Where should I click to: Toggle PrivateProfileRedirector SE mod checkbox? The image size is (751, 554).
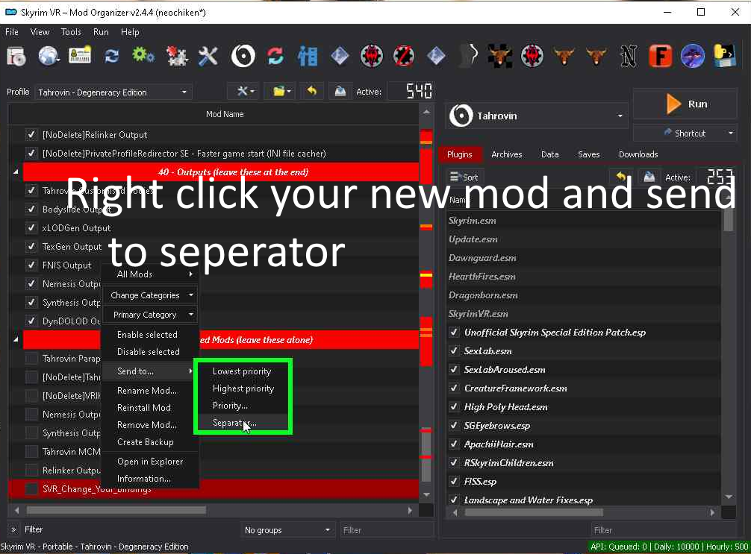[31, 153]
